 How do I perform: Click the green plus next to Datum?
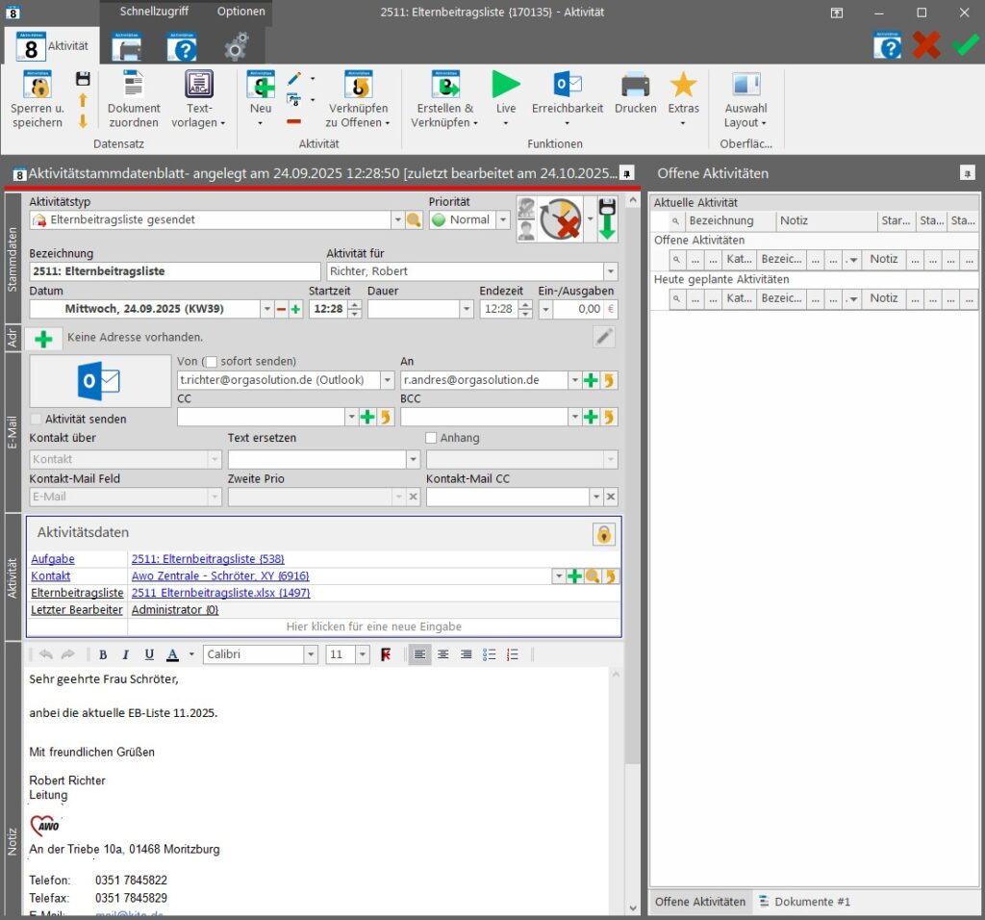point(295,309)
